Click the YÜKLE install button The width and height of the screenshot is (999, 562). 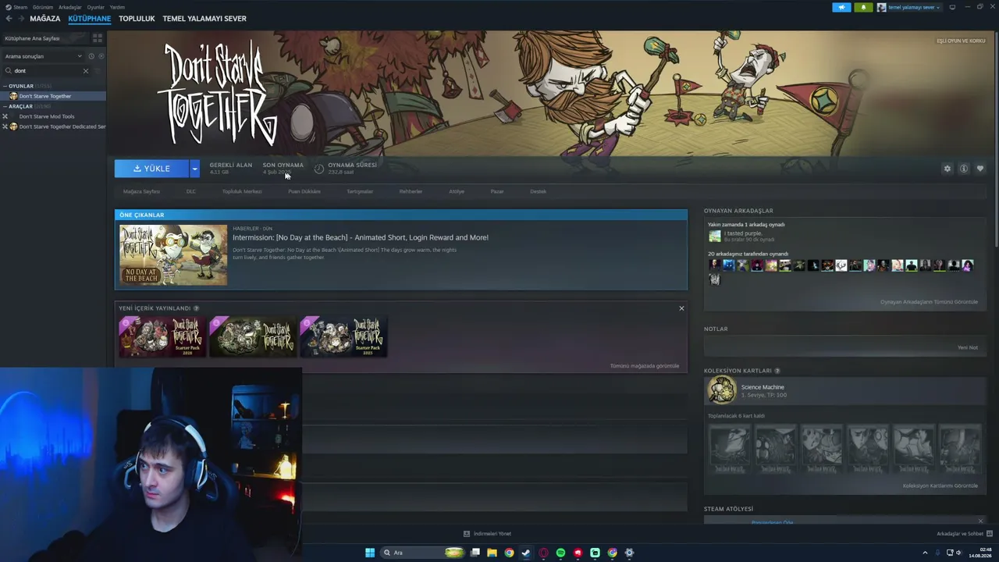coord(151,169)
